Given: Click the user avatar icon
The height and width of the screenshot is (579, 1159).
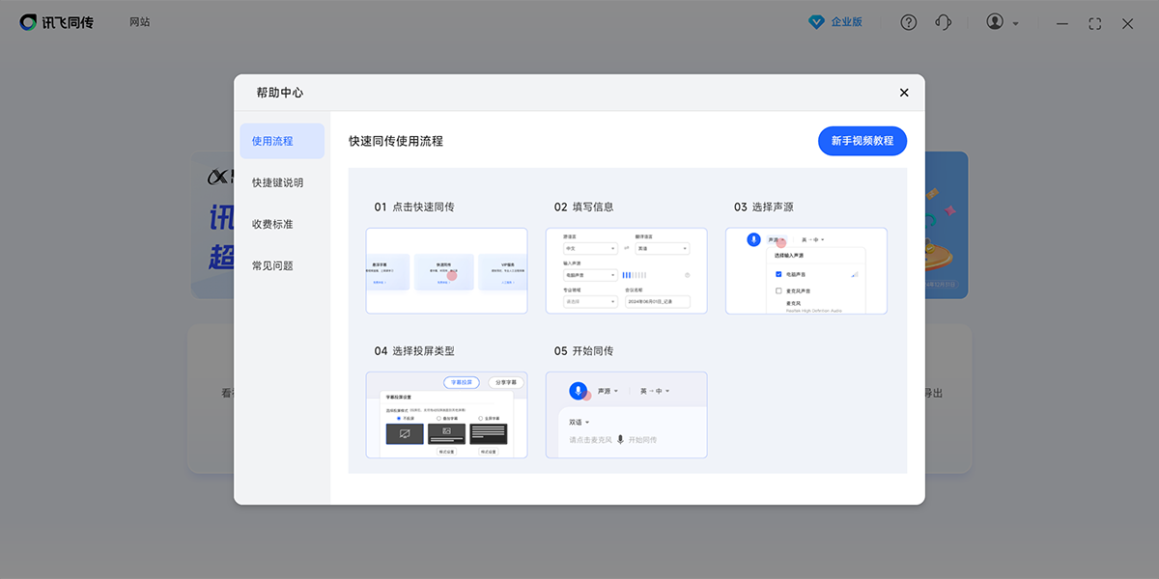Looking at the screenshot, I should point(995,22).
